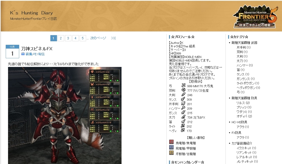Jump to last page with >>| link

pyautogui.click(x=113, y=38)
